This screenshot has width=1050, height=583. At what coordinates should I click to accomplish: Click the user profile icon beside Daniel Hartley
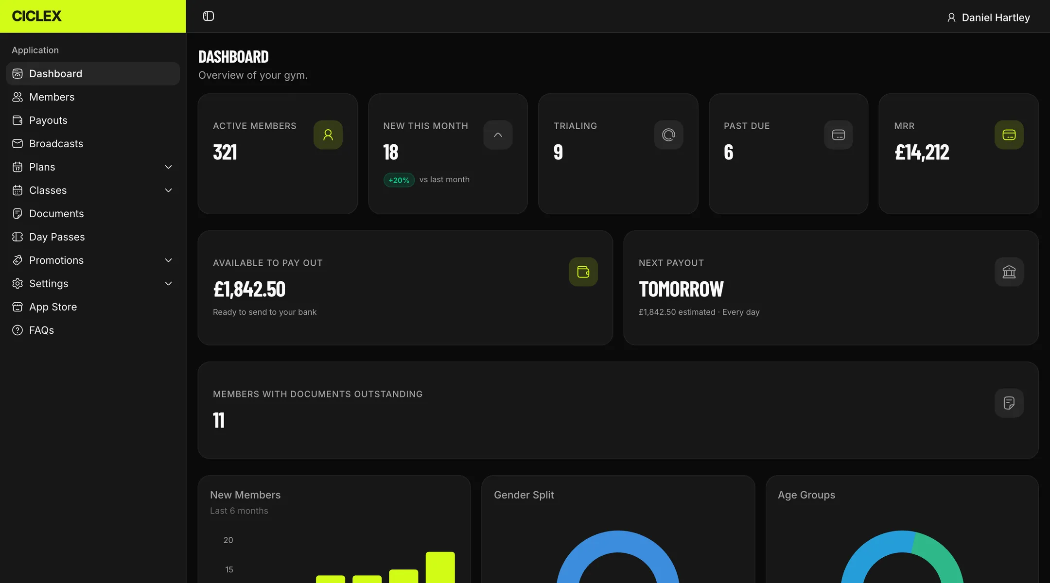click(x=951, y=17)
